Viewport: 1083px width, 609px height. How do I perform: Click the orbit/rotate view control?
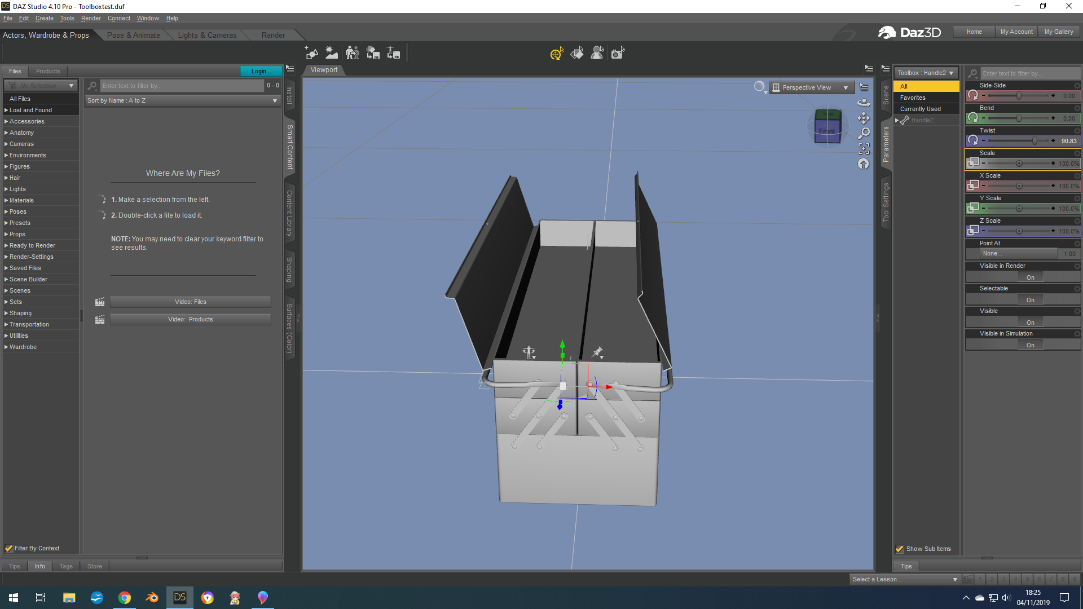(x=864, y=102)
